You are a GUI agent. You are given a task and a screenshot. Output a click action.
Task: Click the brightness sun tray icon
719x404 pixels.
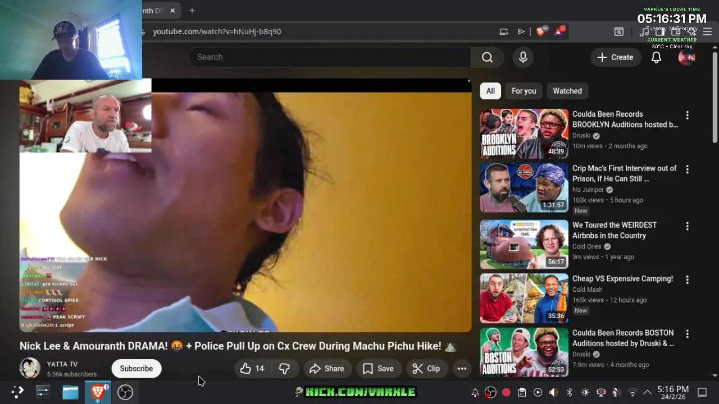coord(585,392)
